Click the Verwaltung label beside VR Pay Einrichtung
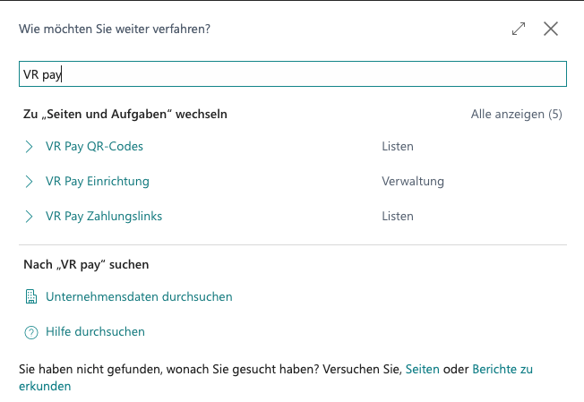The height and width of the screenshot is (402, 584). pos(412,181)
